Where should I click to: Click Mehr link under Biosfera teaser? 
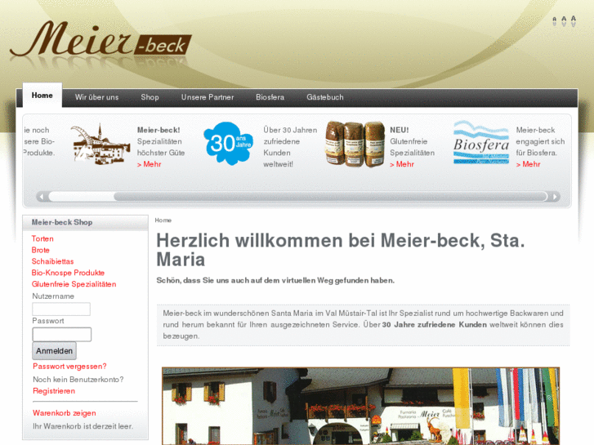click(529, 164)
